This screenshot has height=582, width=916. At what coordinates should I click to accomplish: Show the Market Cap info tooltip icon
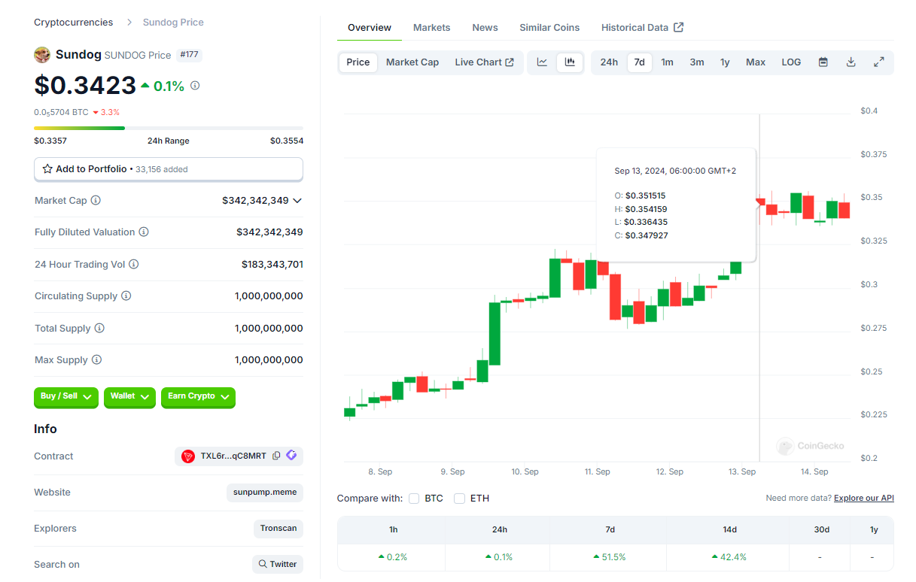96,201
